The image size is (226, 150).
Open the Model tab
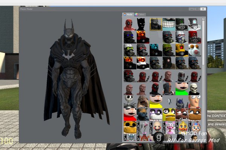(128, 15)
